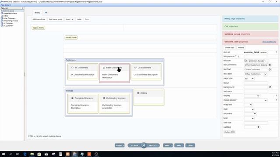
Task: Open Task View in the taskbar
Action: click(x=17, y=154)
